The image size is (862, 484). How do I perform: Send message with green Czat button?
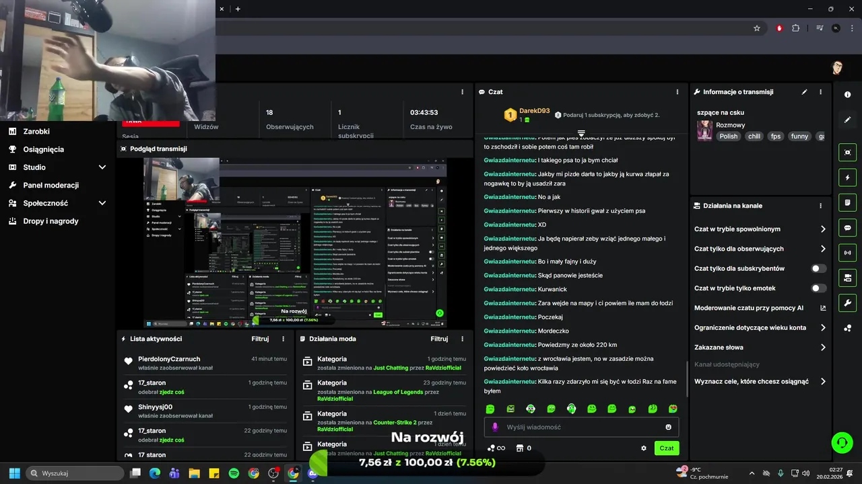coord(667,448)
